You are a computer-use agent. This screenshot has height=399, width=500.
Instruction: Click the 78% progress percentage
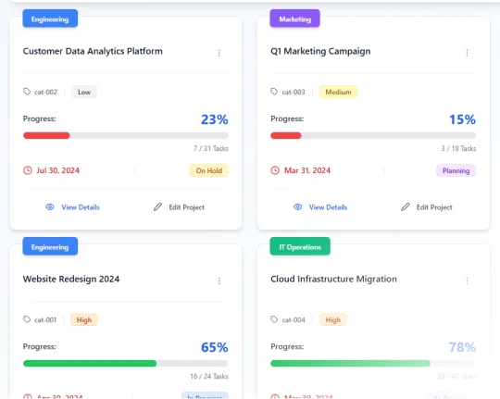click(462, 347)
